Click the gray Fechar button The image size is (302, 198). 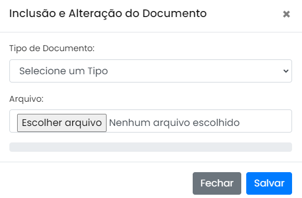click(x=217, y=183)
